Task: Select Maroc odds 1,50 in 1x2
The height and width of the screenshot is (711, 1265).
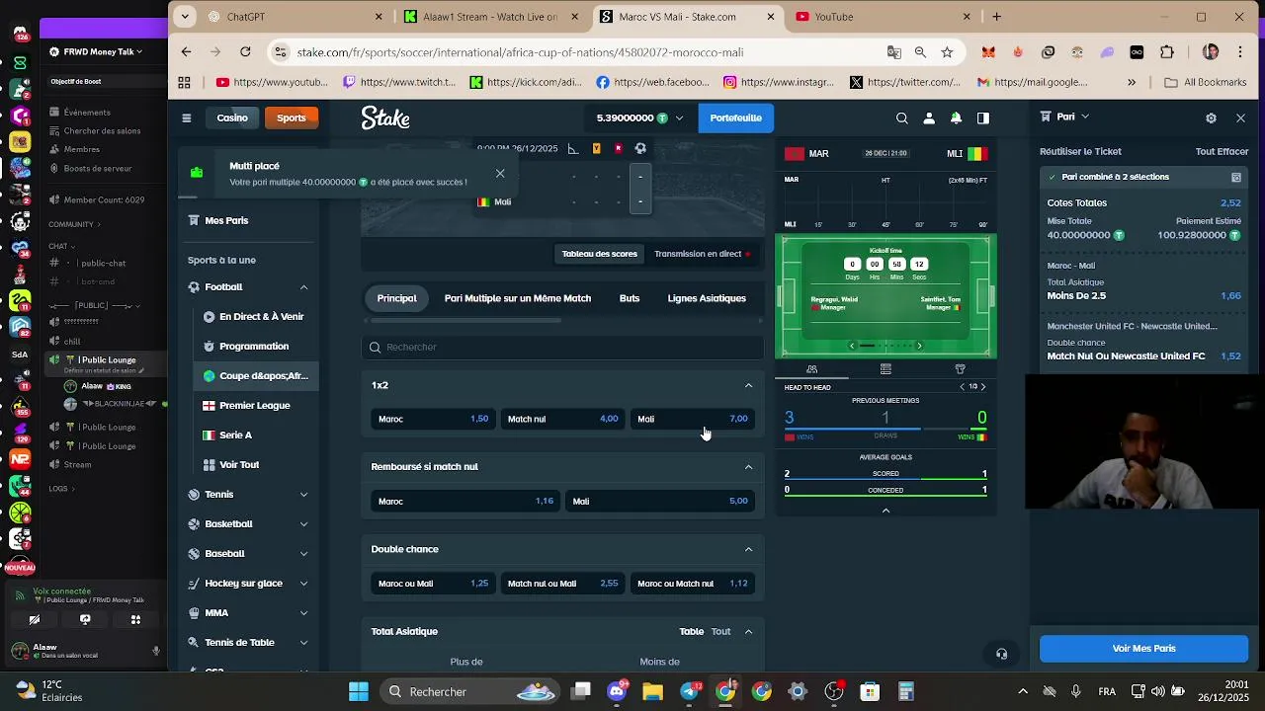Action: [433, 419]
